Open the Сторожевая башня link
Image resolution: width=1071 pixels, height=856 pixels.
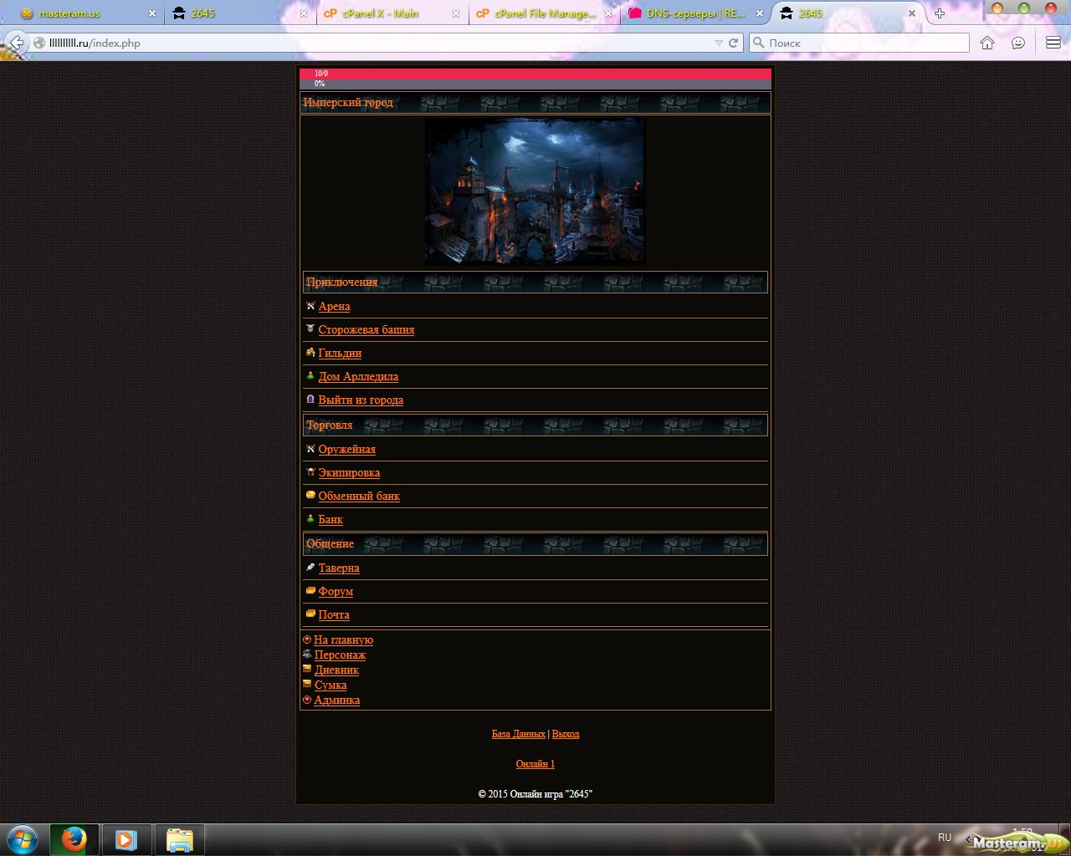tap(366, 330)
